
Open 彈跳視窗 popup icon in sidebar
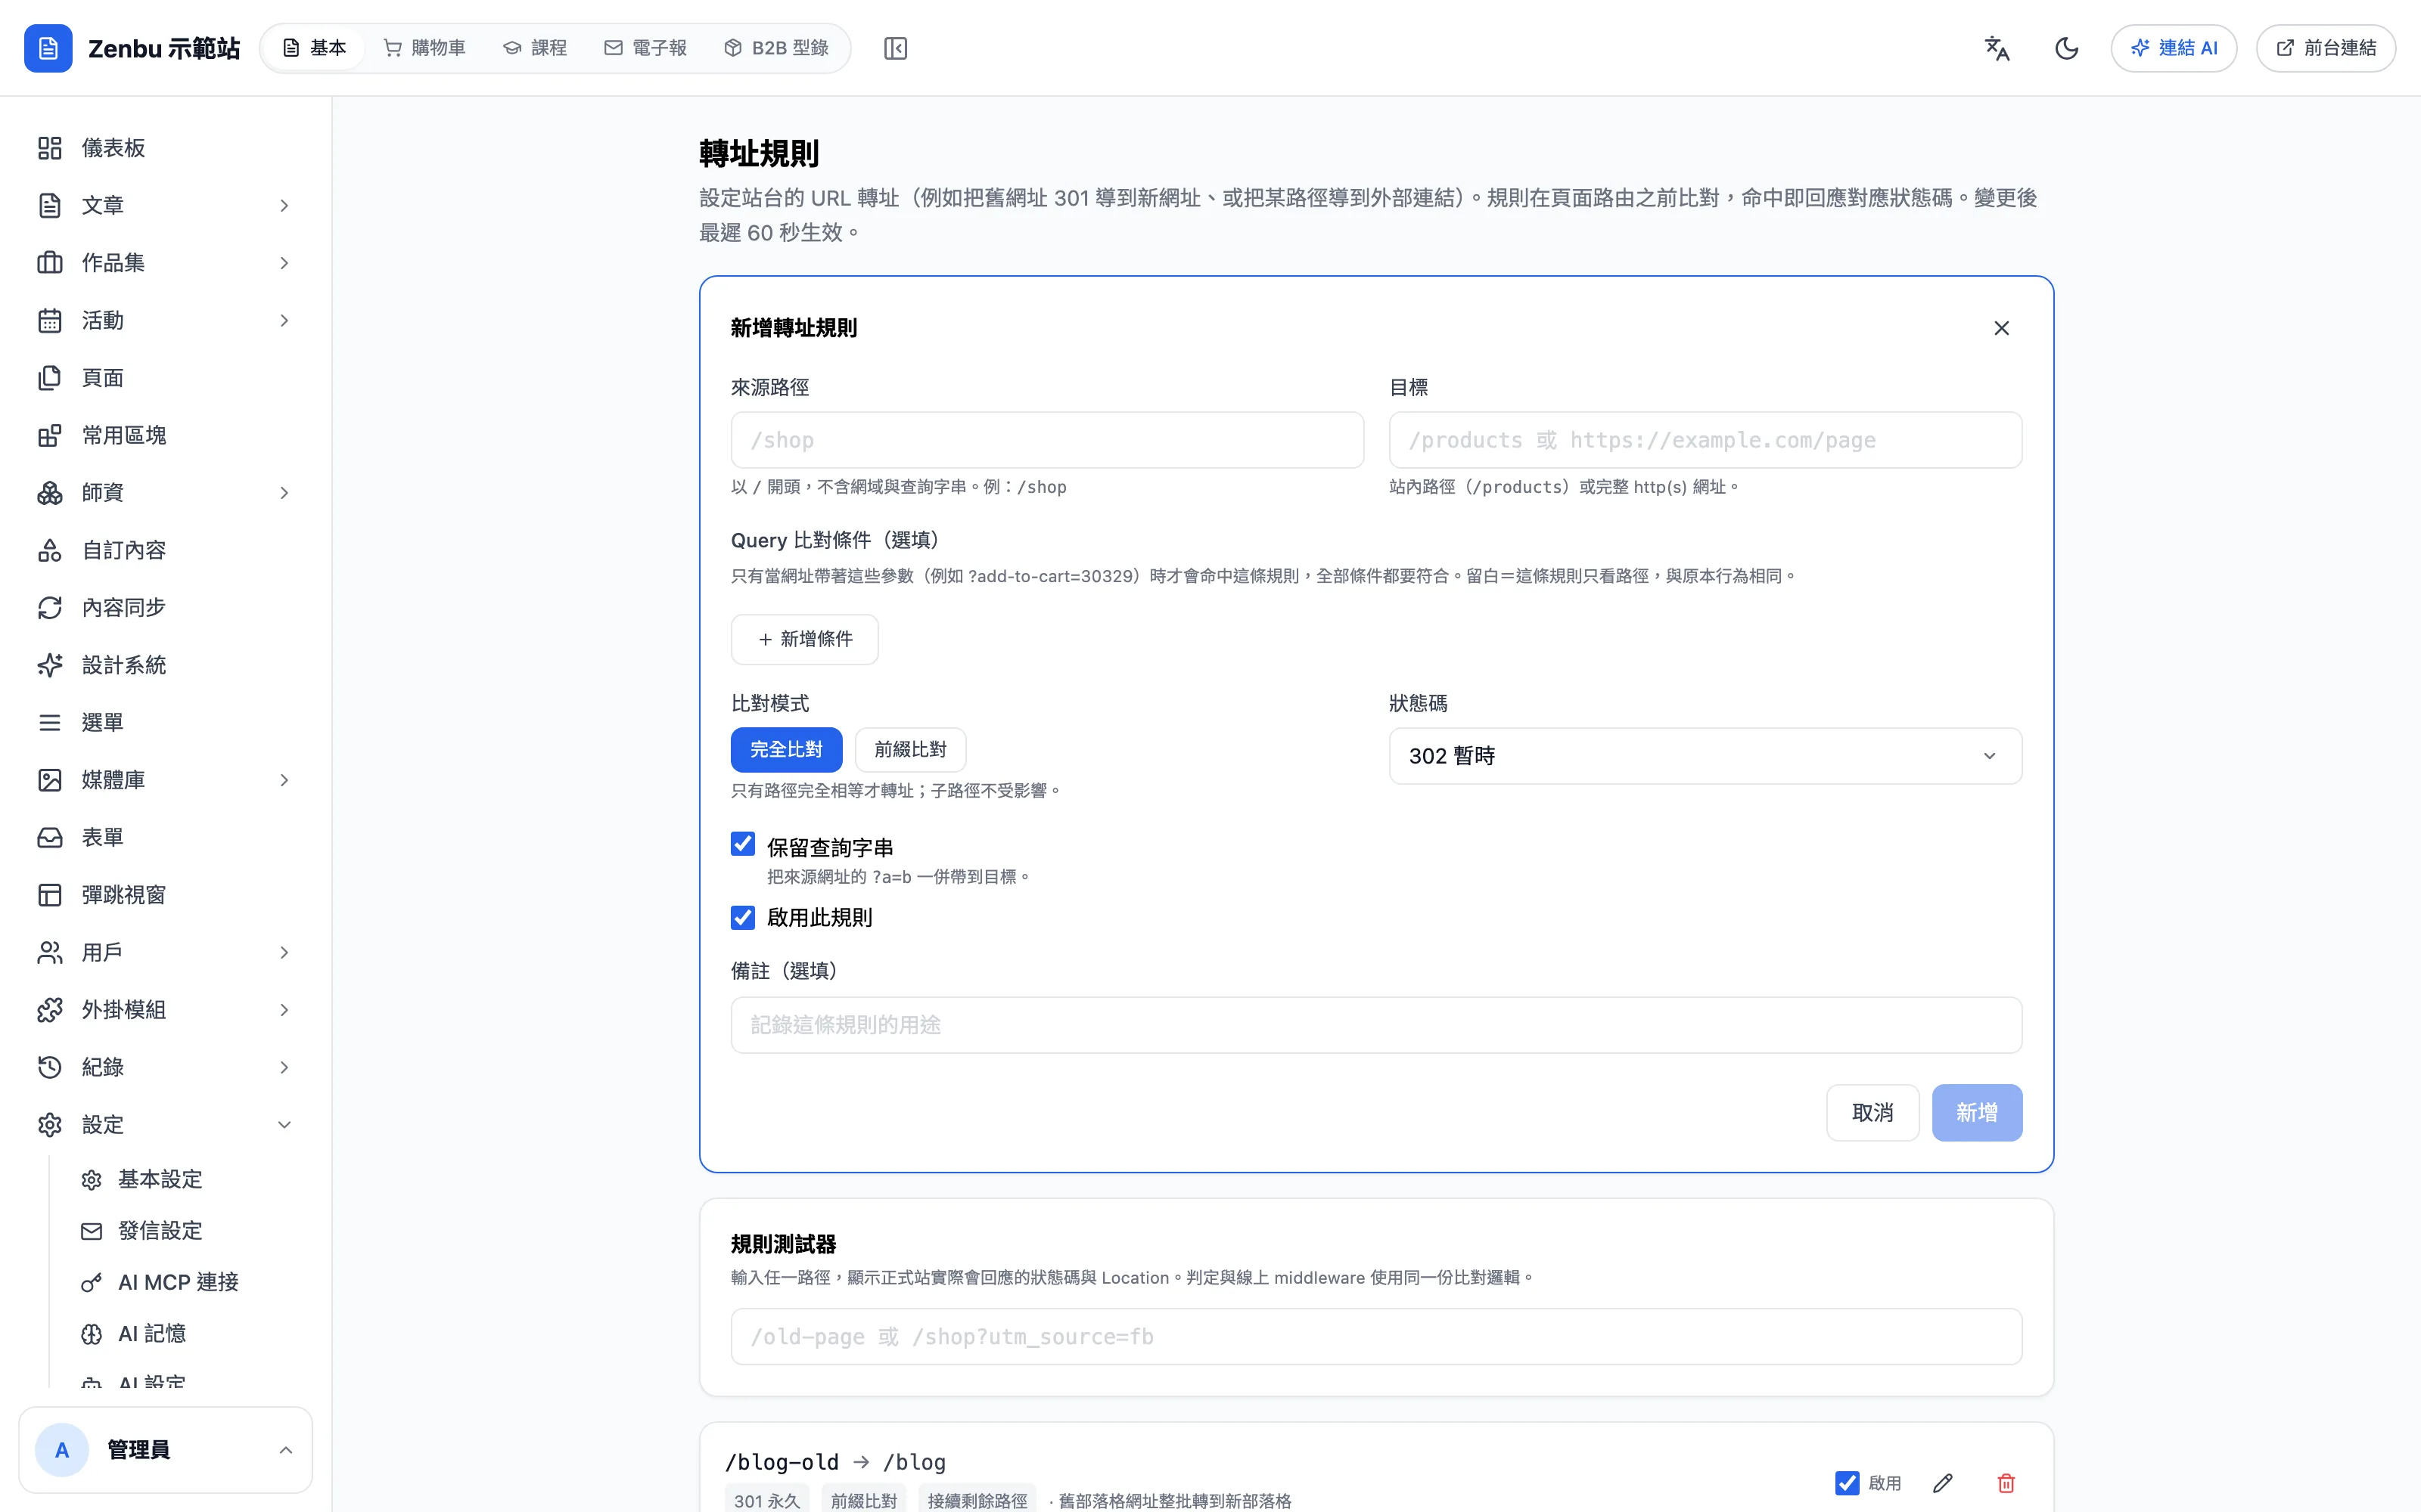click(x=50, y=895)
